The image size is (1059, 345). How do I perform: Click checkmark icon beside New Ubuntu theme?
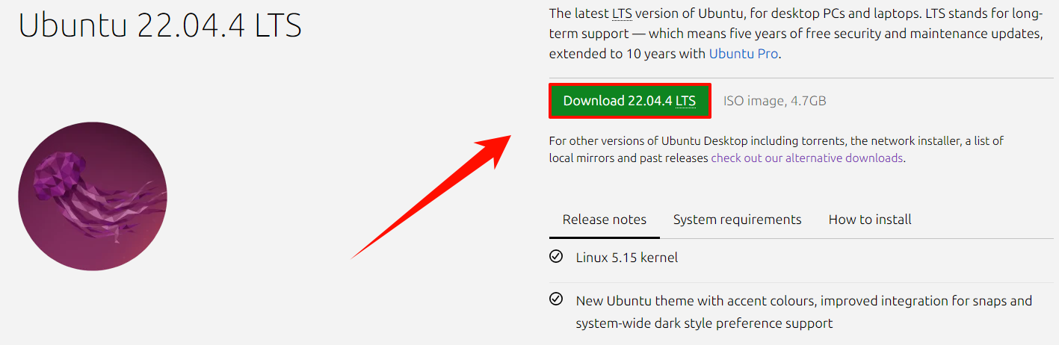coord(556,299)
